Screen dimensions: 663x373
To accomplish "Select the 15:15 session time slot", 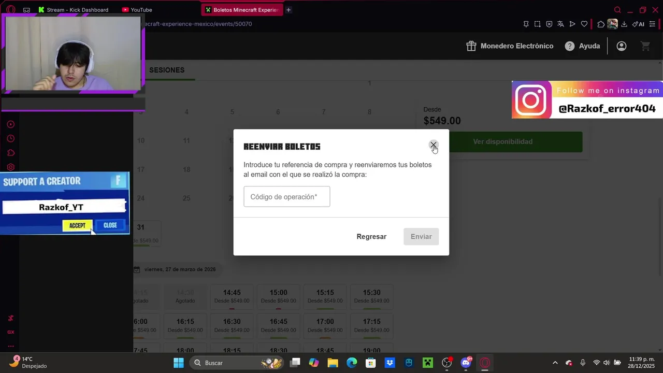I will coord(325,296).
